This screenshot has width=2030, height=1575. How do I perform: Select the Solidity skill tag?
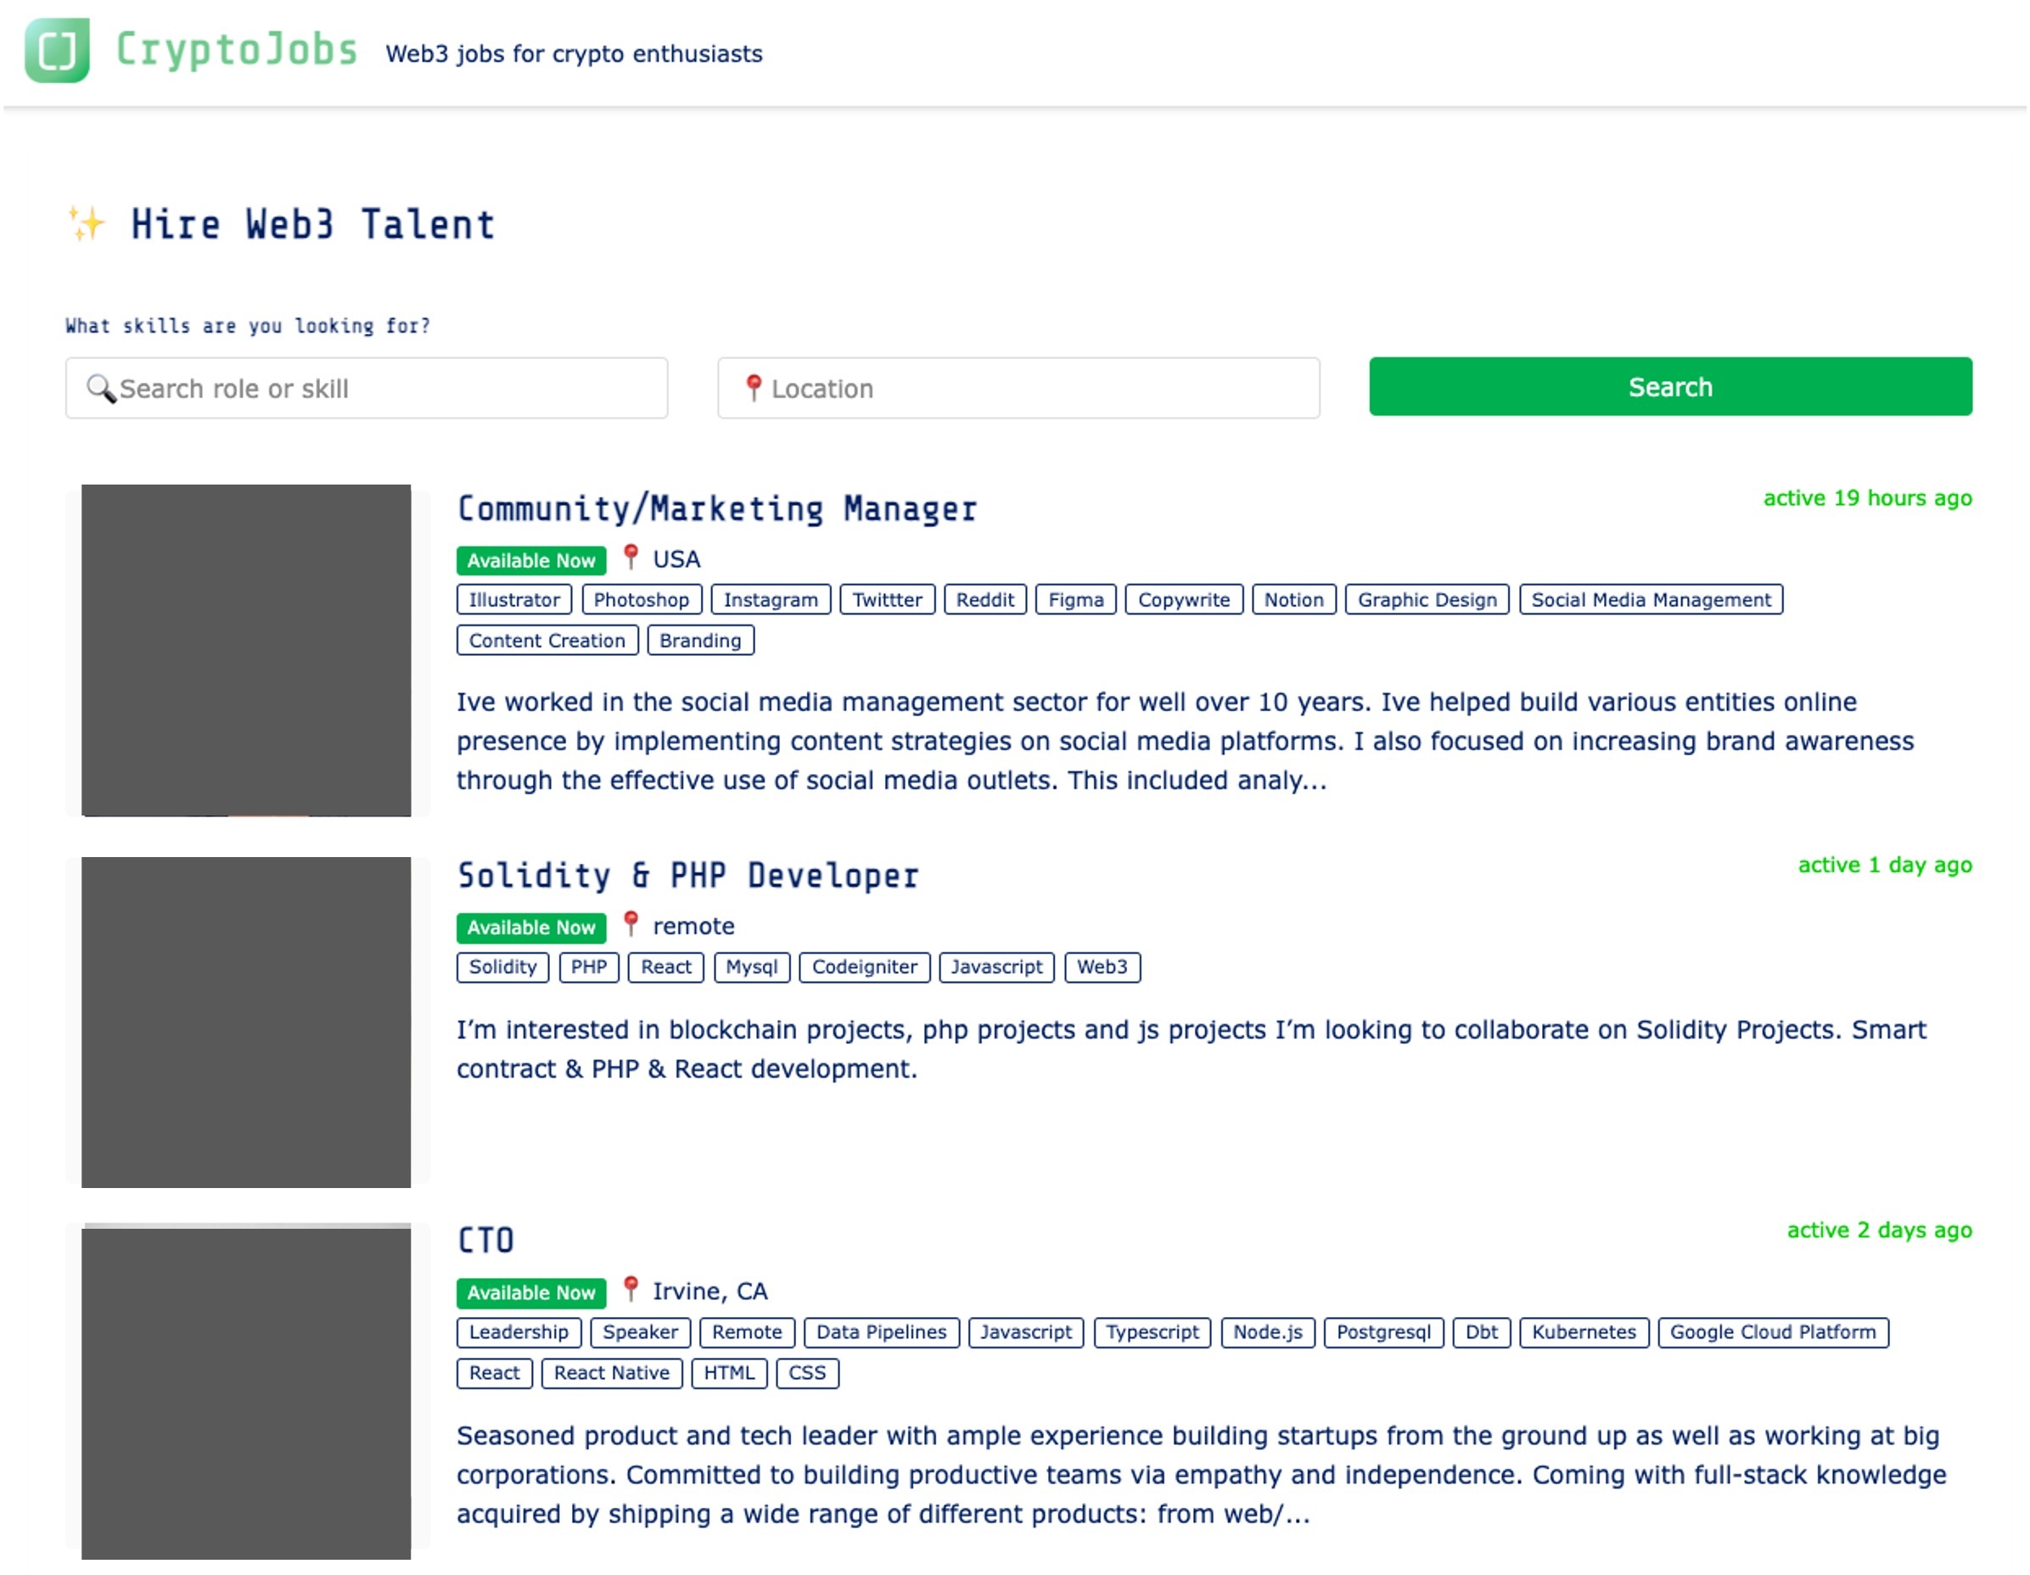coord(503,967)
